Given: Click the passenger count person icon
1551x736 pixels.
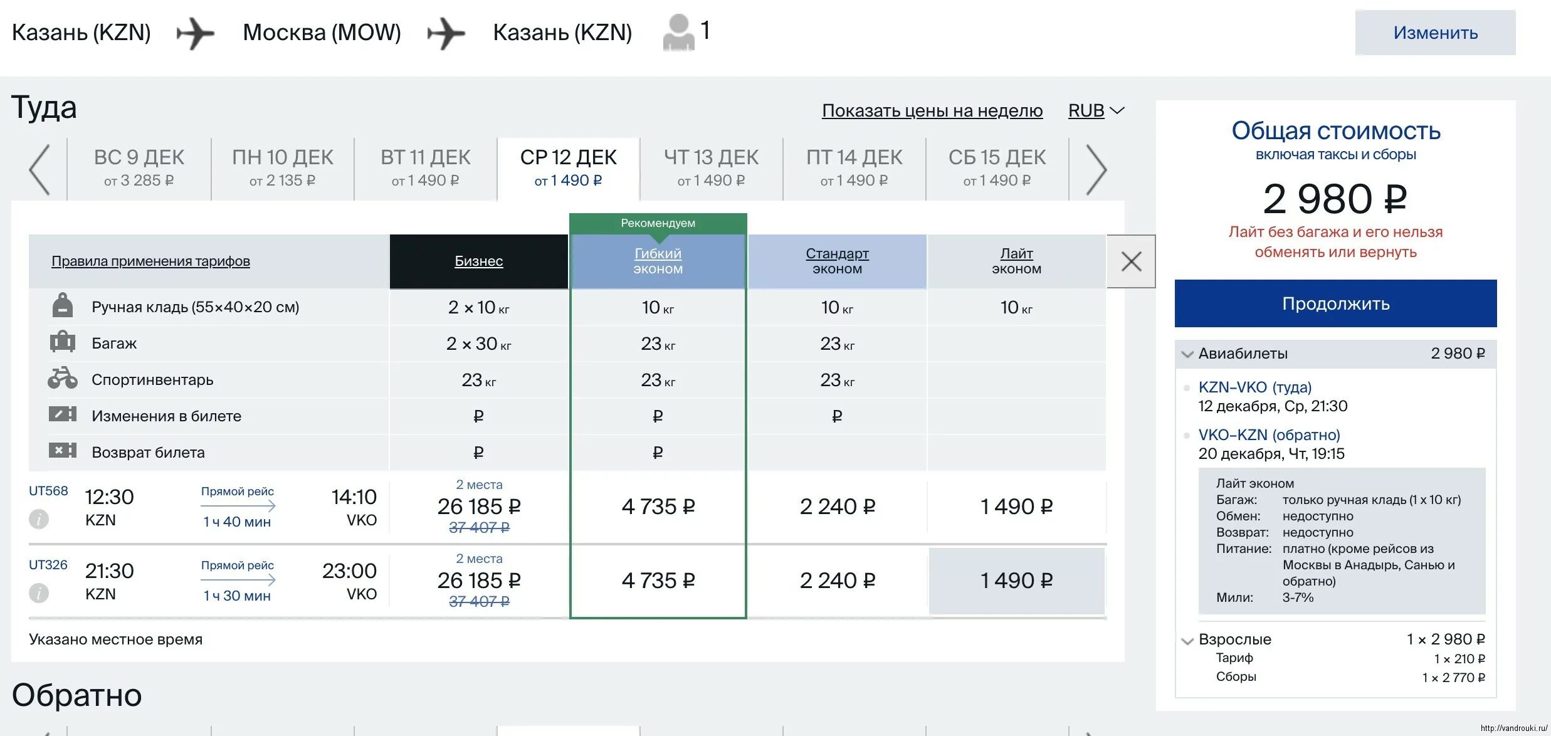Looking at the screenshot, I should point(678,33).
